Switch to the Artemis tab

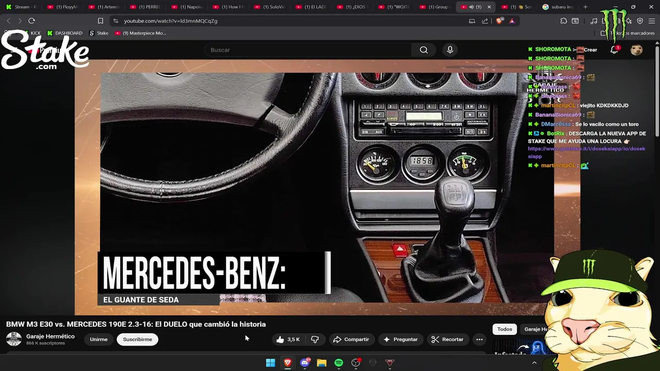[104, 7]
